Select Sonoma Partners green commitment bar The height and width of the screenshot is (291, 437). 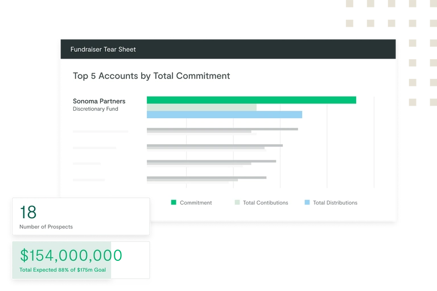[251, 100]
